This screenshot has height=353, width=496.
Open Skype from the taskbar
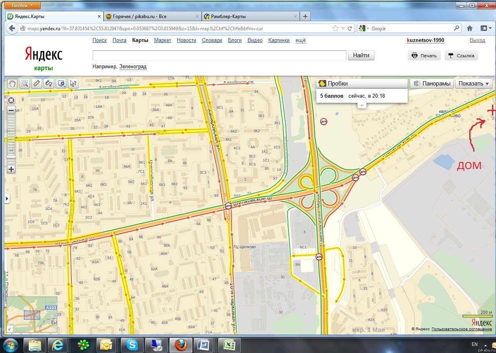pyautogui.click(x=132, y=345)
